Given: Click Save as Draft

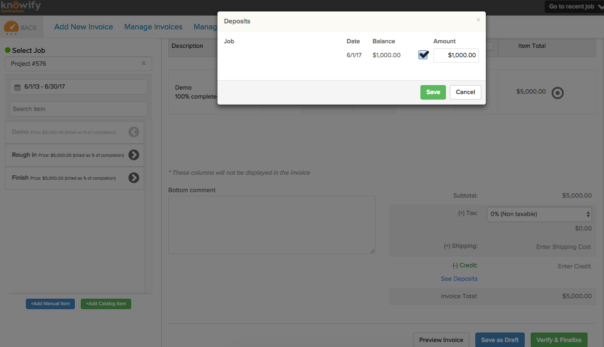Looking at the screenshot, I should click(x=500, y=340).
